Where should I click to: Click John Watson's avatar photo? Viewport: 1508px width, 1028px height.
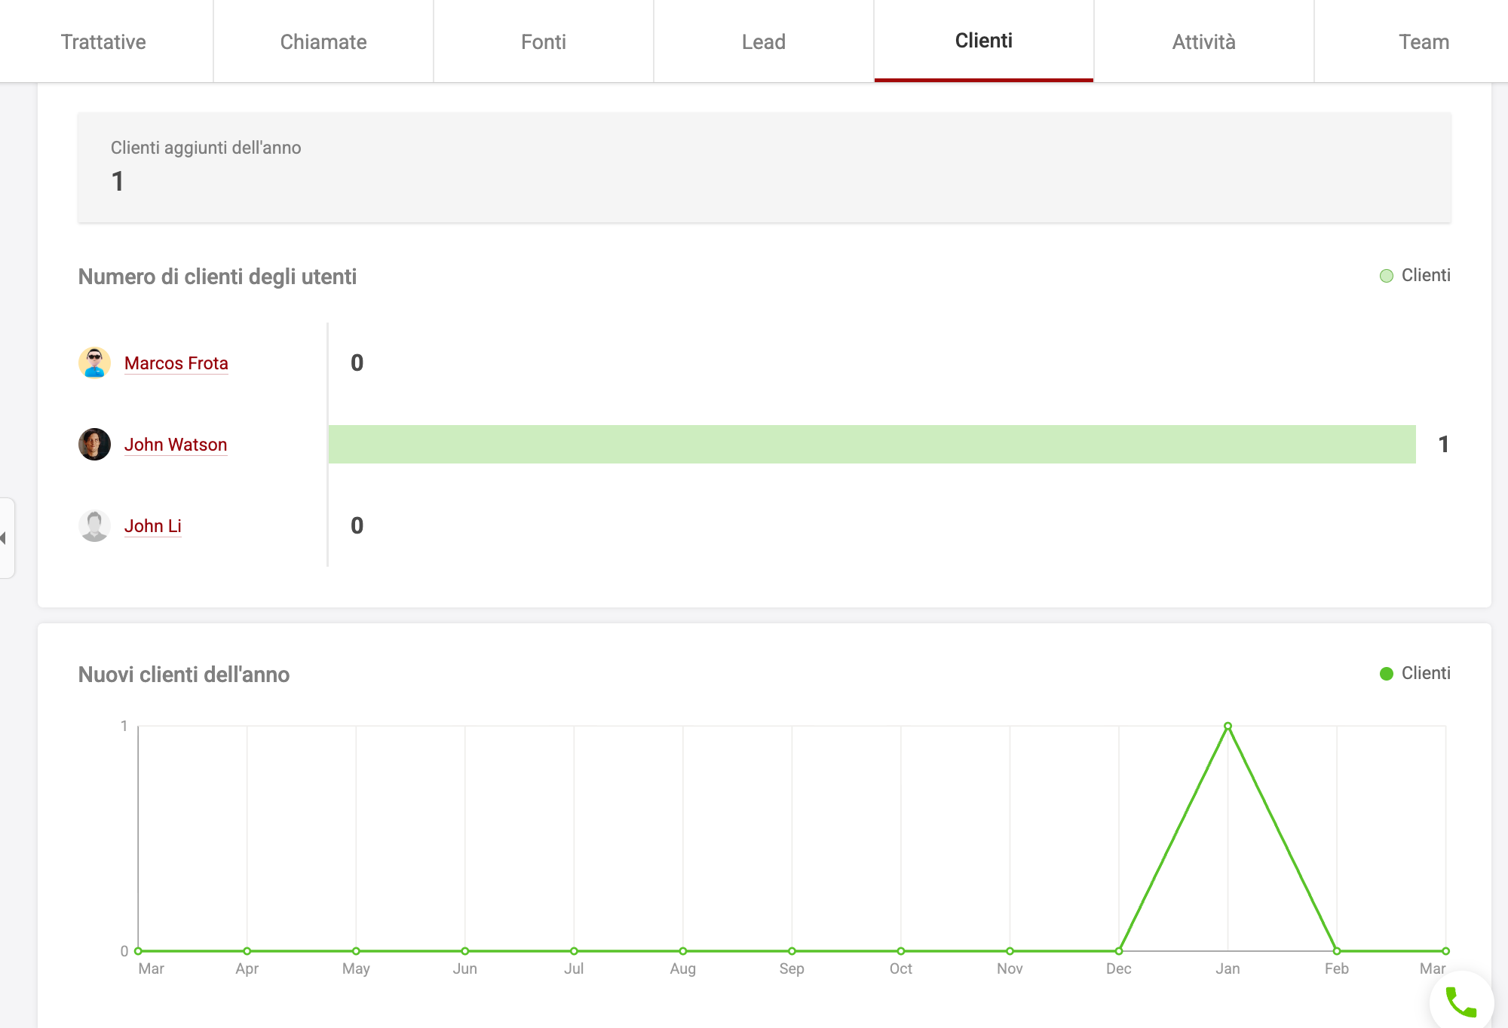[94, 444]
